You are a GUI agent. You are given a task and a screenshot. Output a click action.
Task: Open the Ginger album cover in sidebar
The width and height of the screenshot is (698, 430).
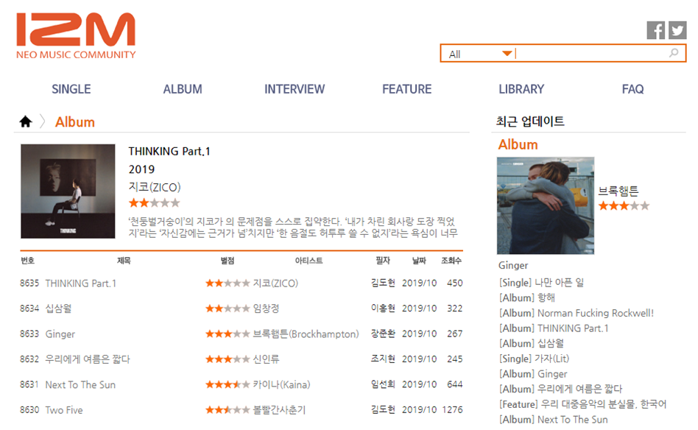546,205
